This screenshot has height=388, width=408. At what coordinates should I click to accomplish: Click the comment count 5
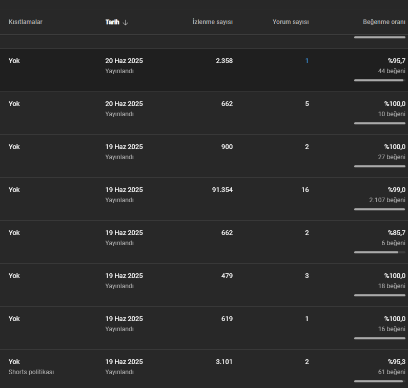pyautogui.click(x=307, y=104)
